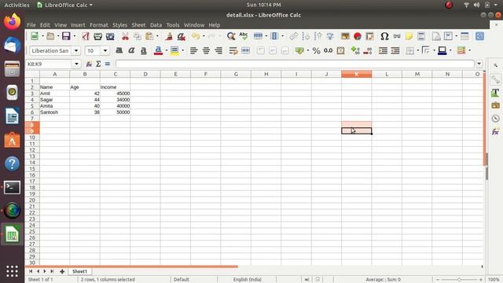Open the Font Name dropdown arrow
This screenshot has width=503, height=283.
click(x=76, y=50)
